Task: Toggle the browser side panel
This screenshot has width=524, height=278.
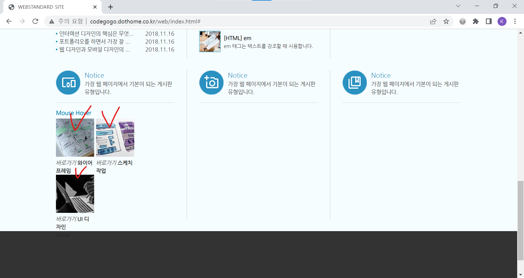Action: pyautogui.click(x=489, y=21)
